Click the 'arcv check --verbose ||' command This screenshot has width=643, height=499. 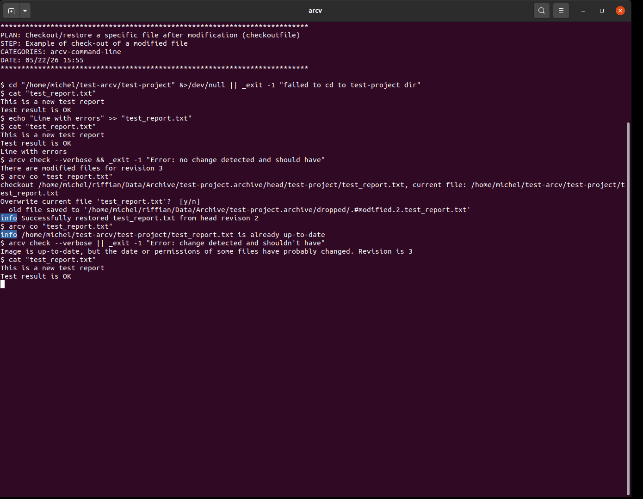click(163, 243)
